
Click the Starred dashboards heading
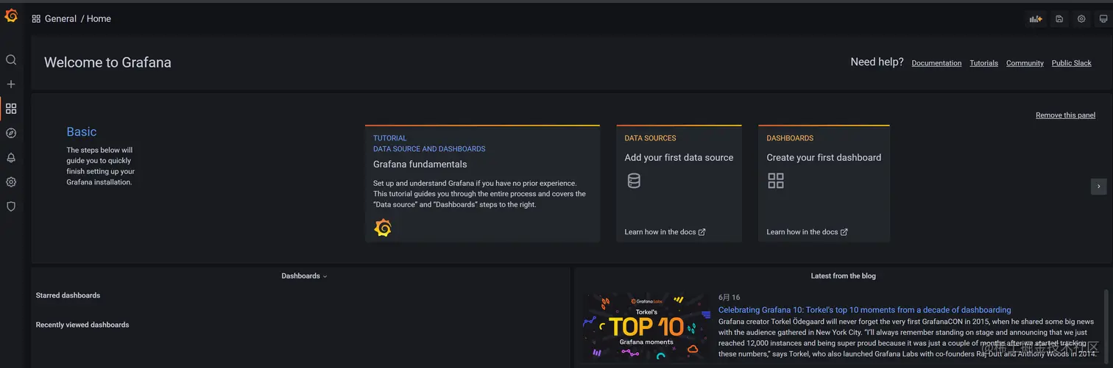pos(68,295)
